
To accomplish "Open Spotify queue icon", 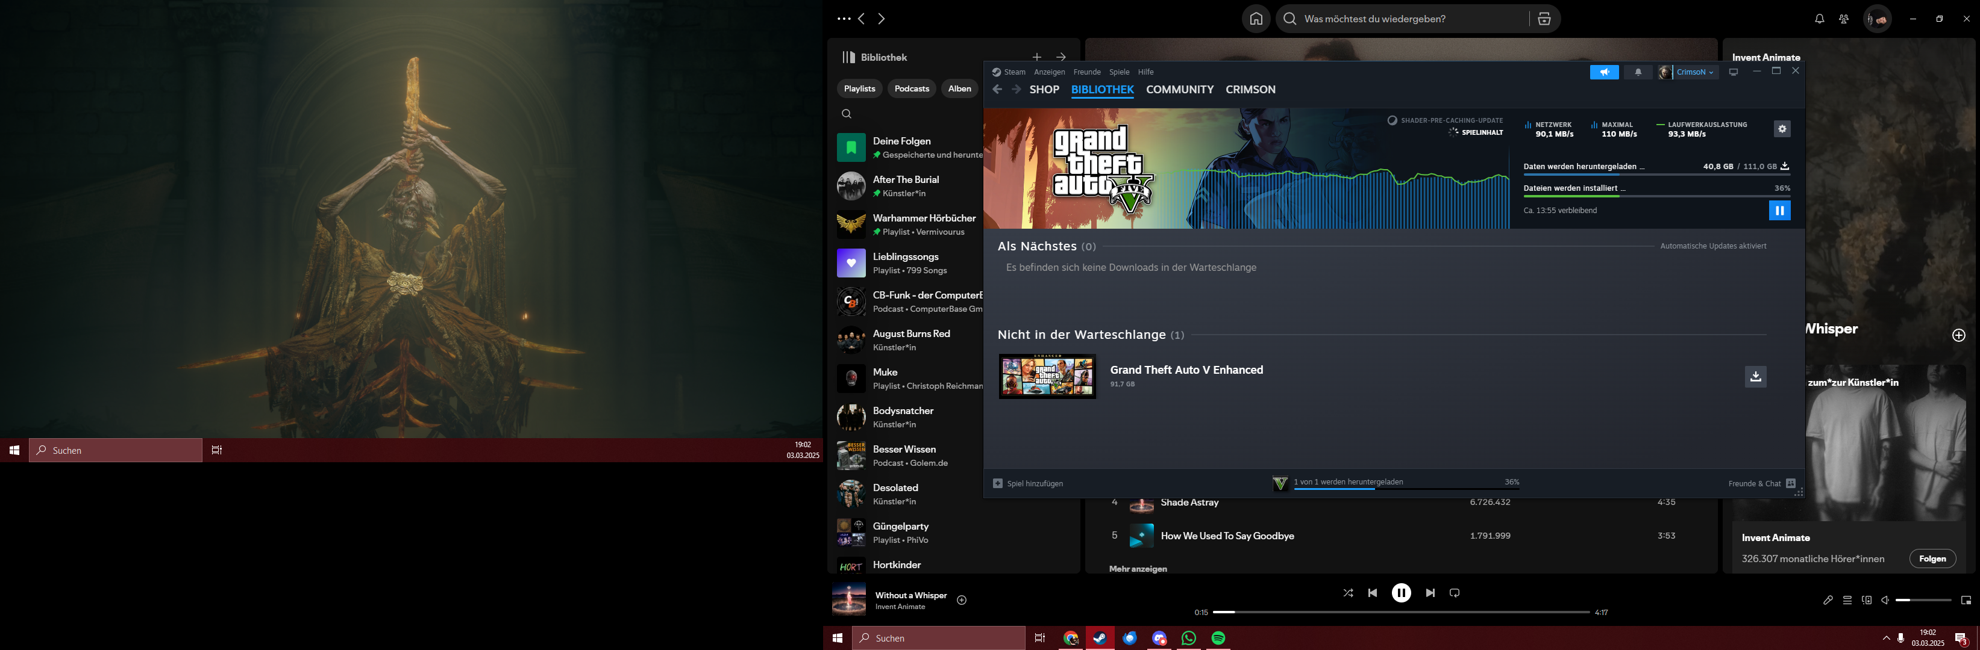I will pos(1847,600).
